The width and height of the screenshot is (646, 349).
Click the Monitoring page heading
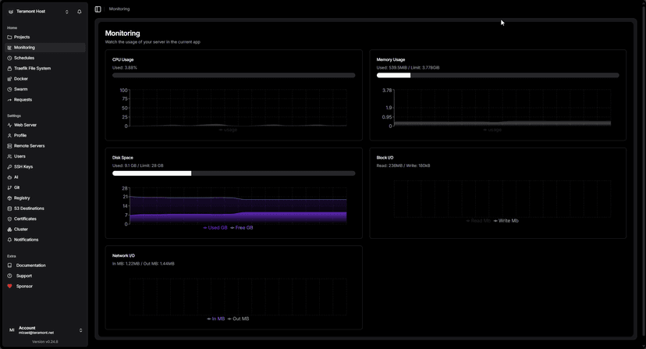tap(122, 34)
